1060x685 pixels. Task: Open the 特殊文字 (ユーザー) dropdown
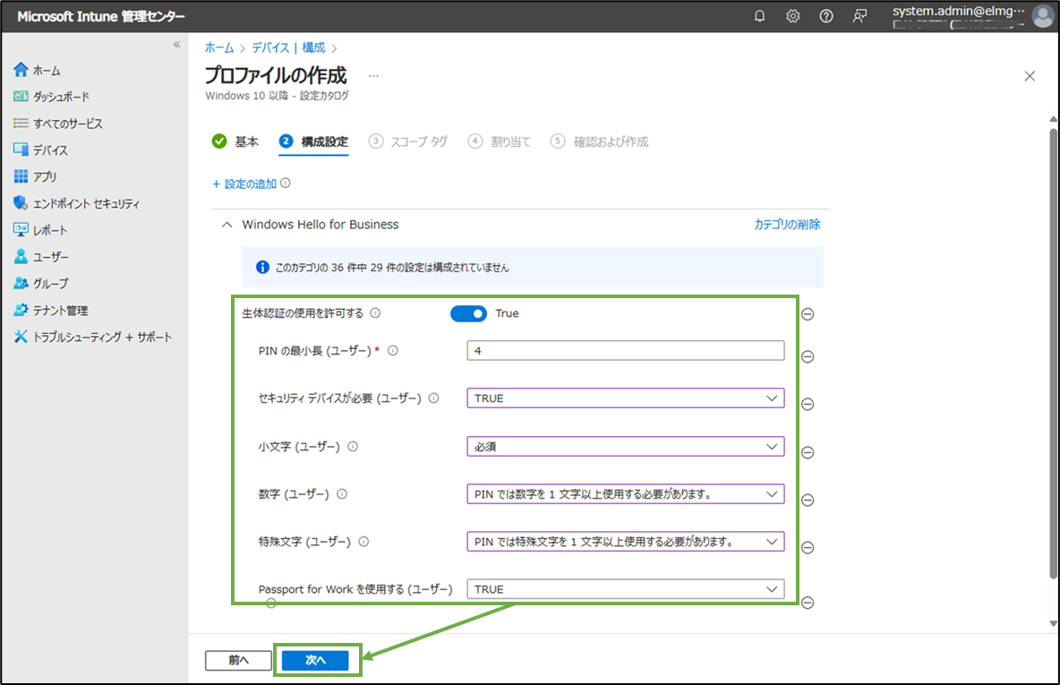pyautogui.click(x=625, y=542)
